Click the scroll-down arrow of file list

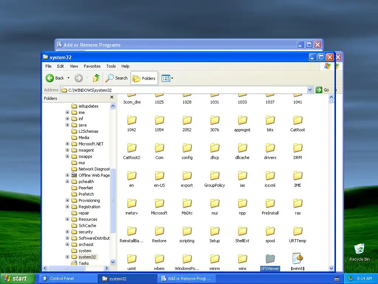coord(331,268)
